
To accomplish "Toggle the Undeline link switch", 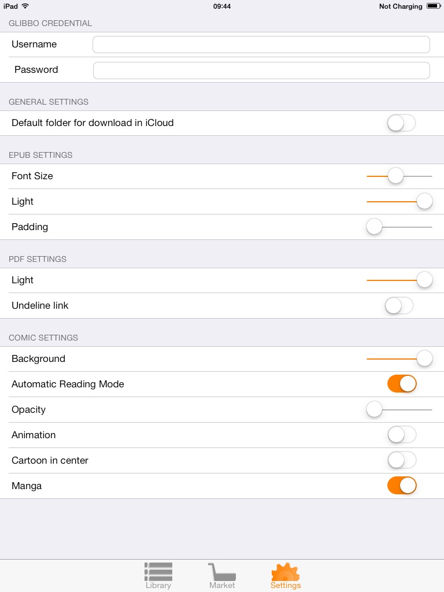I will pyautogui.click(x=399, y=306).
